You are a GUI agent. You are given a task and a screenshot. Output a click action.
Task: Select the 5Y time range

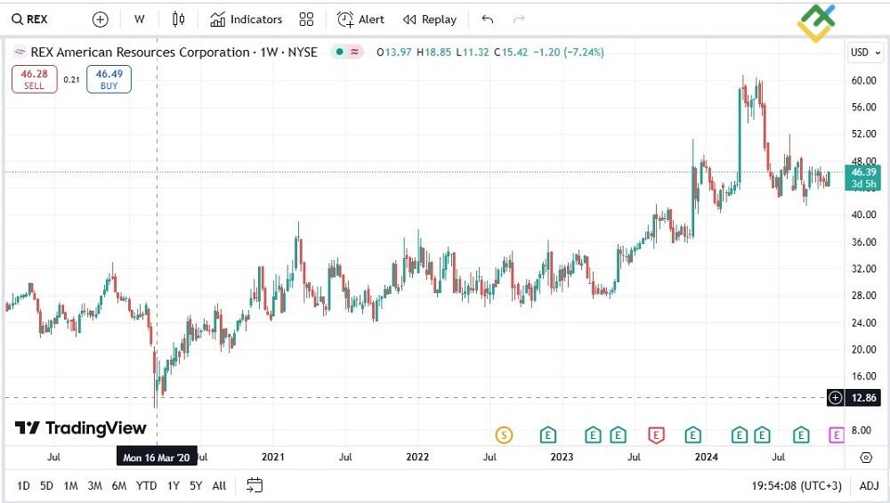click(196, 486)
